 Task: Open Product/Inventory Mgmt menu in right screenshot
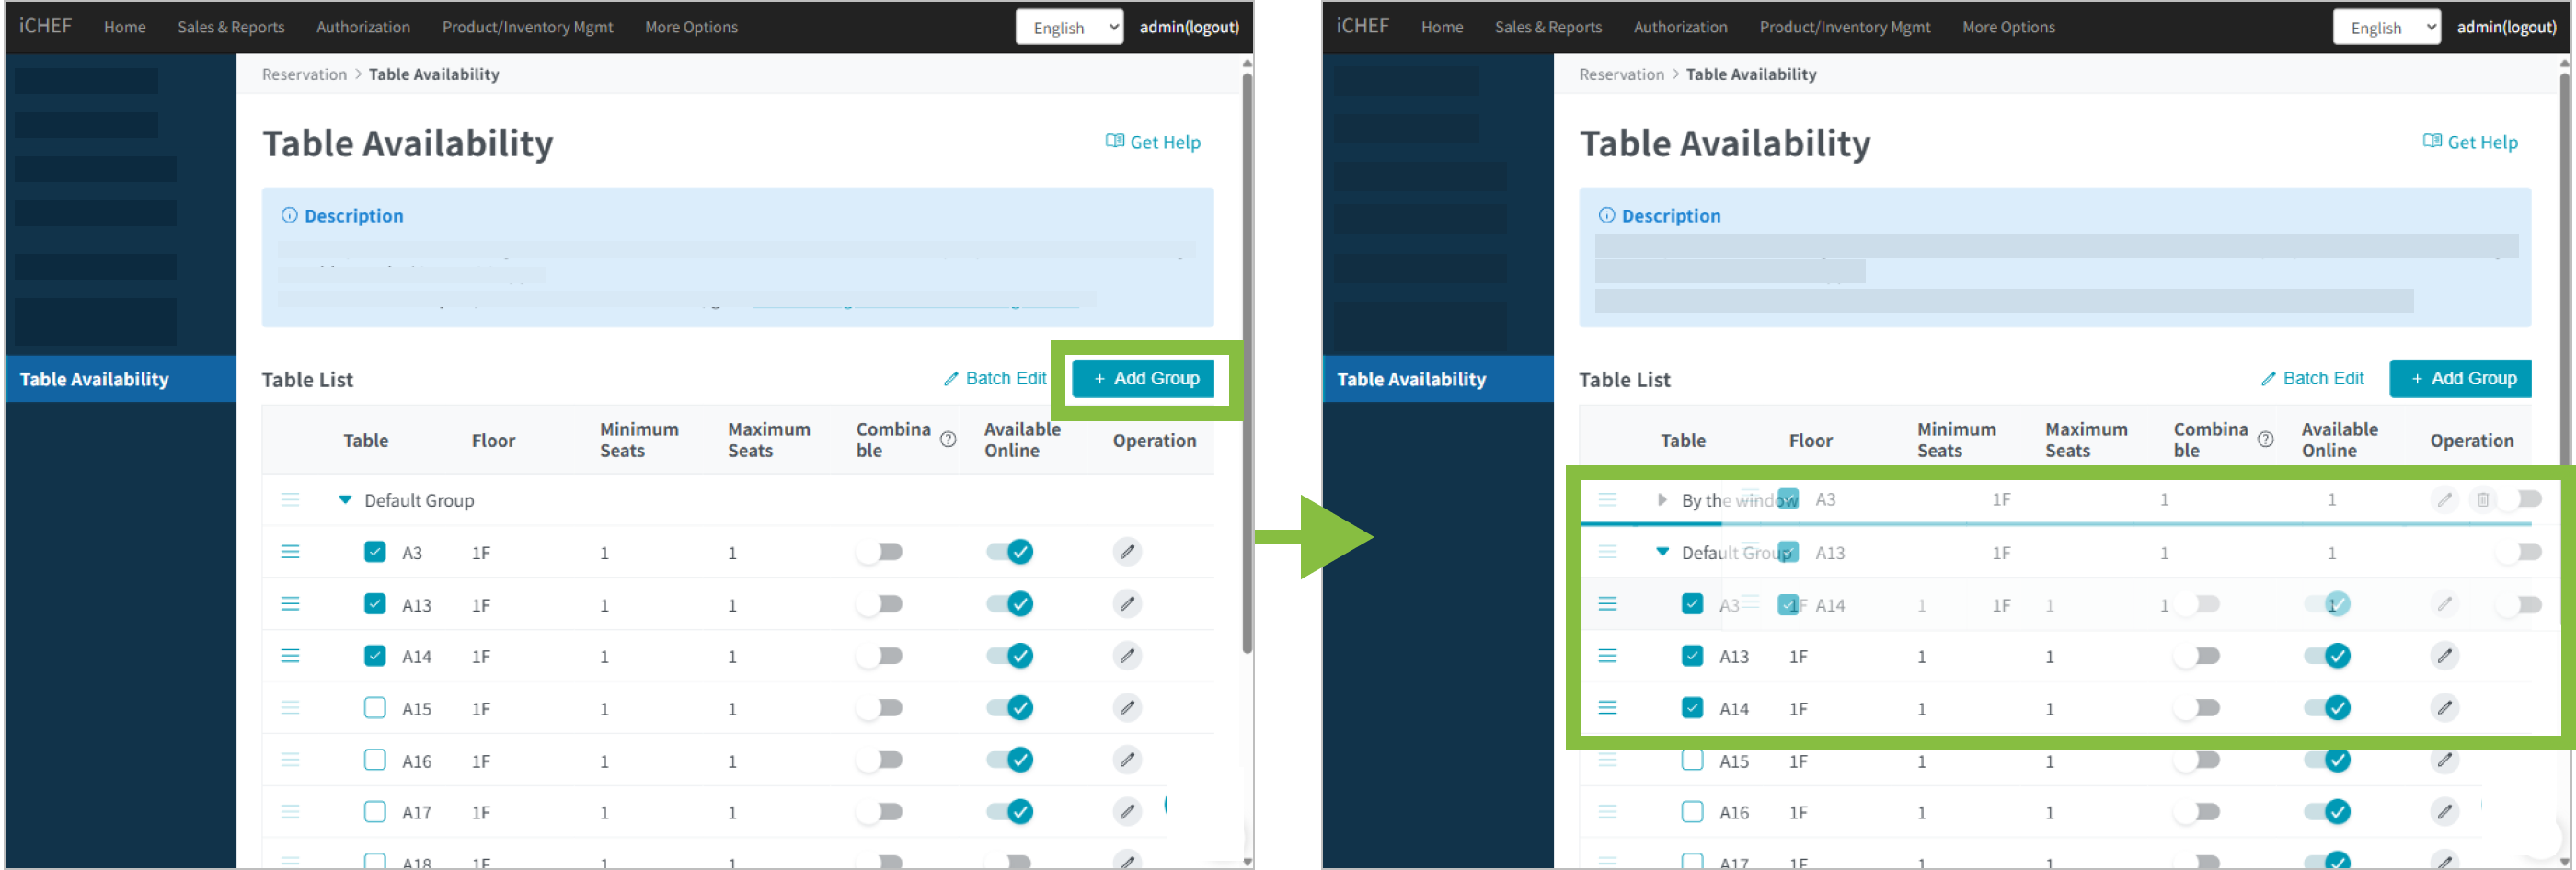point(1844,27)
